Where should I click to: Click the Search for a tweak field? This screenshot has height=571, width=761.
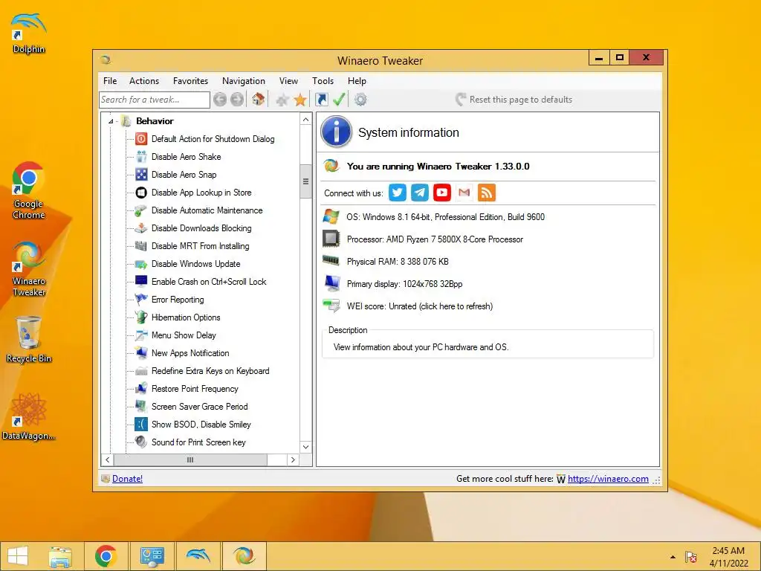tap(155, 100)
